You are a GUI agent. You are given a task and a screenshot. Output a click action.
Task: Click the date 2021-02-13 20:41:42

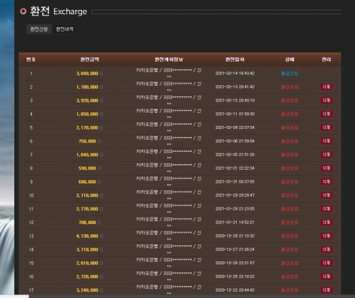(235, 87)
